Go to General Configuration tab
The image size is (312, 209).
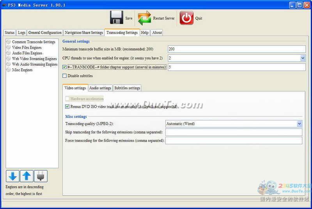point(45,33)
